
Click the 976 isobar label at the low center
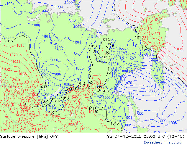click(129, 83)
